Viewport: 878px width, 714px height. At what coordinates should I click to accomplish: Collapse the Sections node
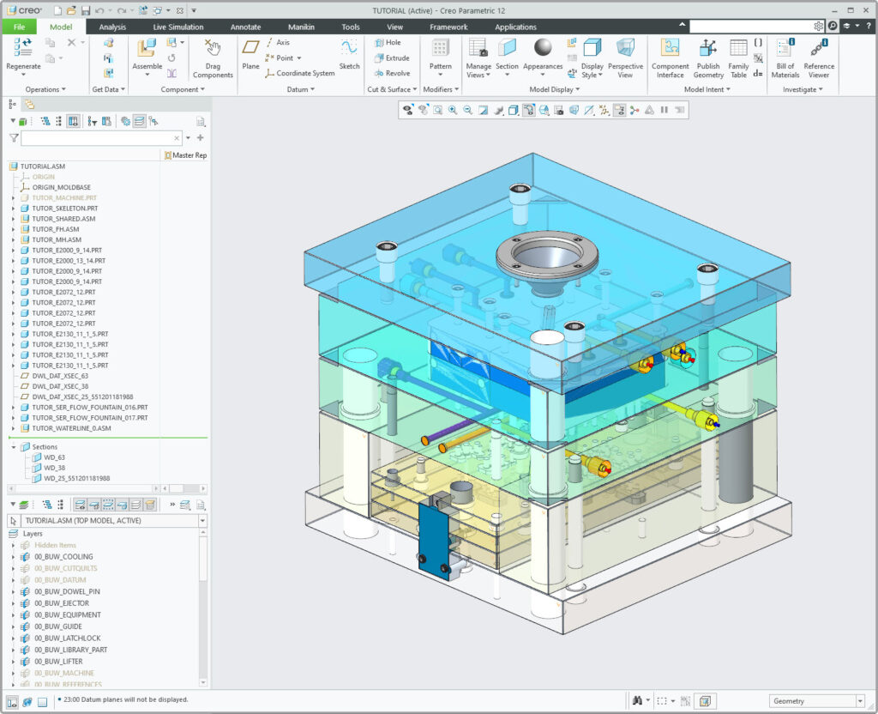14,447
